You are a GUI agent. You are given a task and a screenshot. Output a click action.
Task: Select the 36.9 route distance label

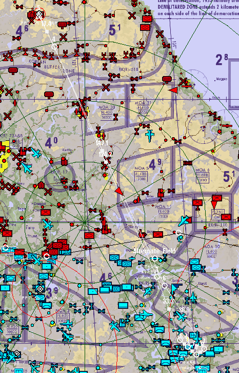coord(184,310)
